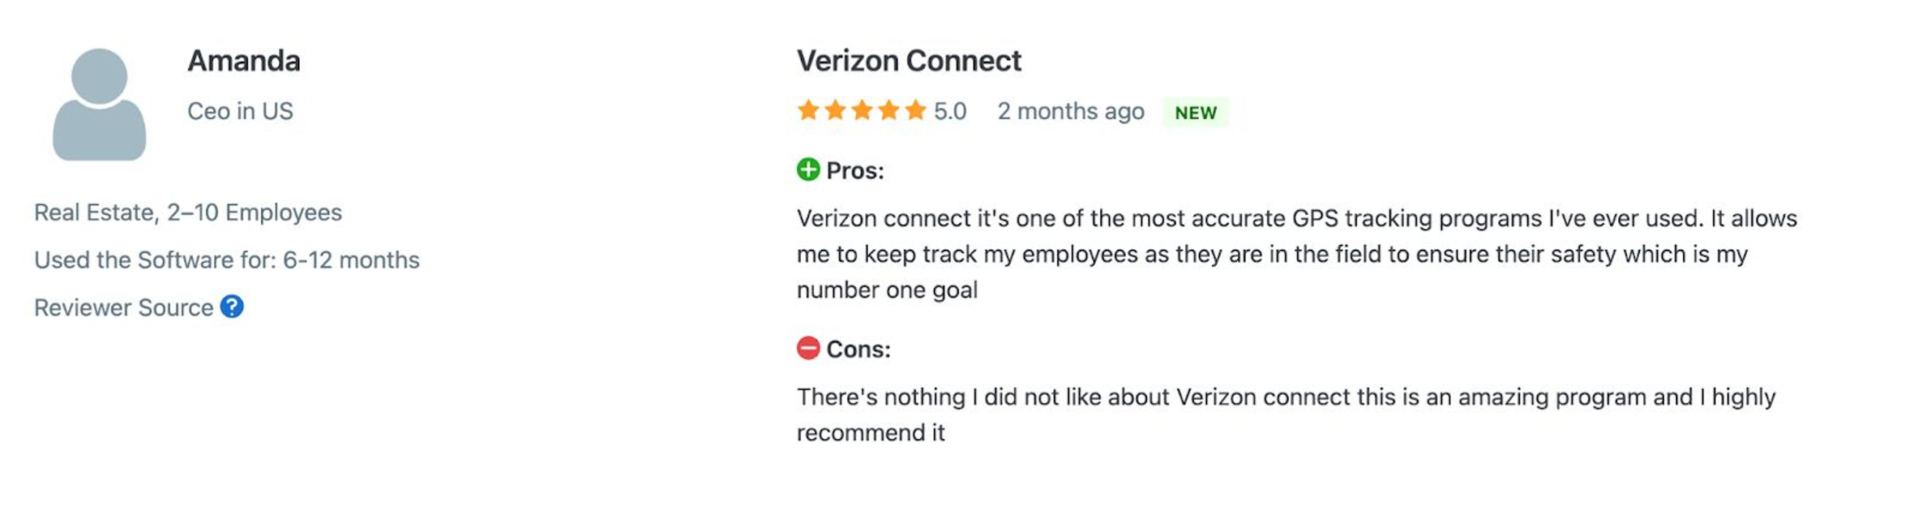Click the red minus icon beside Cons
This screenshot has width=1918, height=506.
pos(809,348)
